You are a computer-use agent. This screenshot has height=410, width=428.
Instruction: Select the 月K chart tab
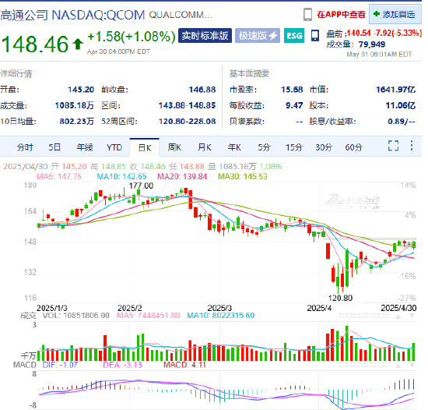205,147
